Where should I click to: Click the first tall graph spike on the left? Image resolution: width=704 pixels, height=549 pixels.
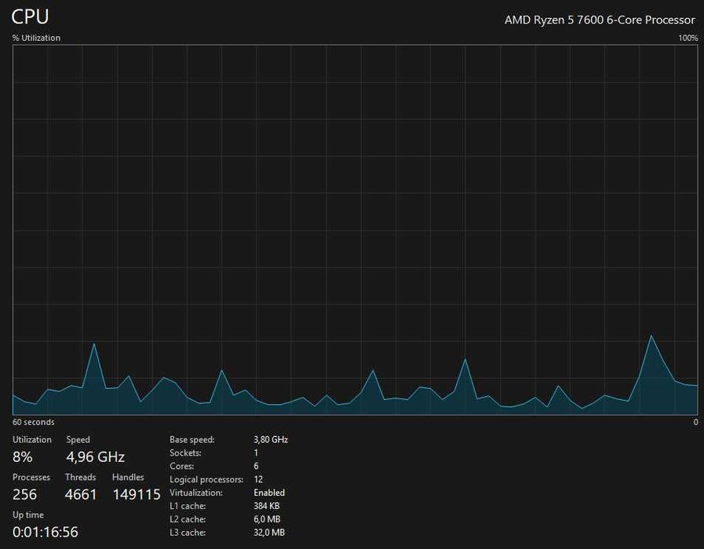tap(94, 345)
